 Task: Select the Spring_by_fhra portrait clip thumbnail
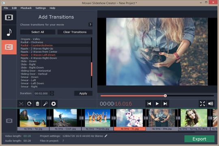pyautogui.click(x=194, y=118)
